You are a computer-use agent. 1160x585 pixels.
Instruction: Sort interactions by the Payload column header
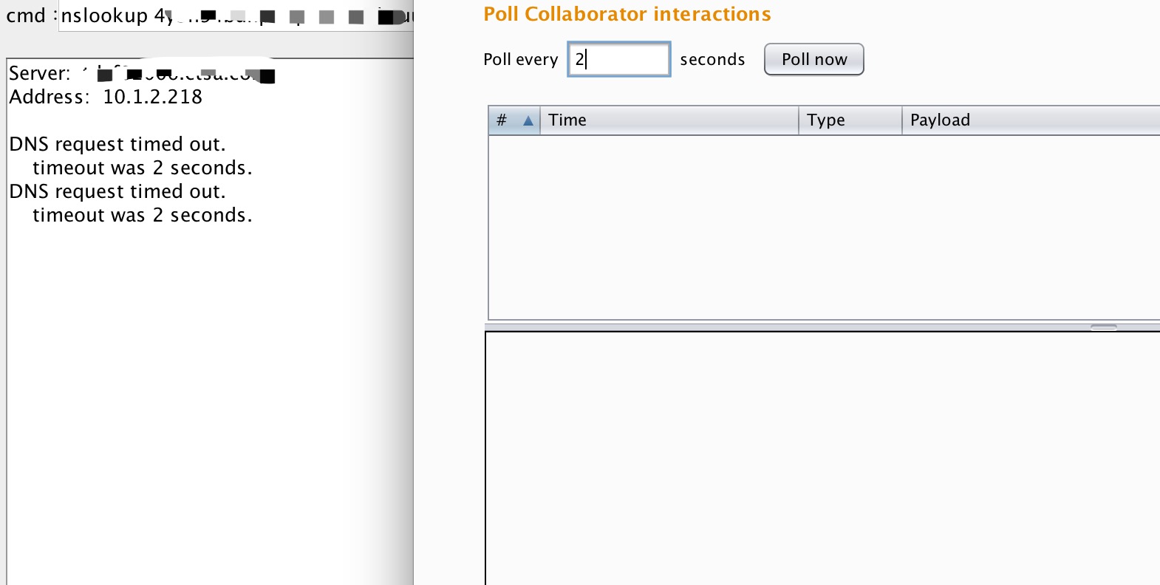(x=1031, y=120)
